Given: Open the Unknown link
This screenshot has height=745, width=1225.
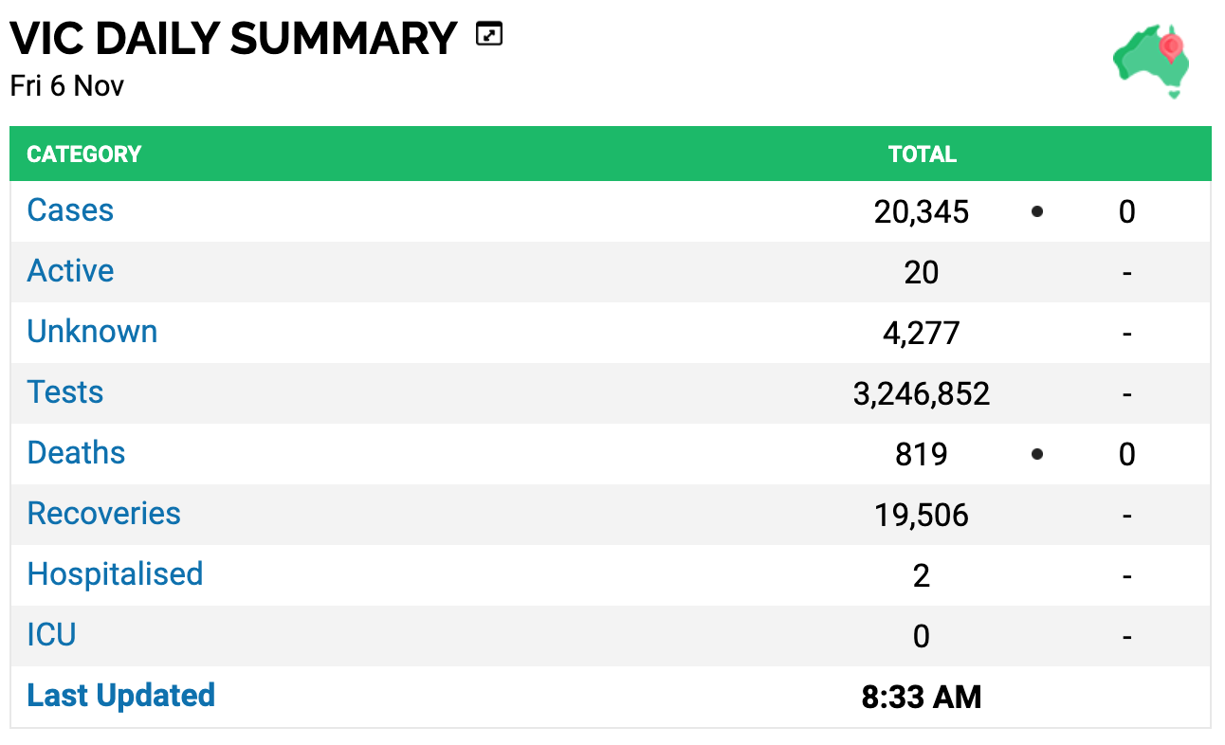Looking at the screenshot, I should [92, 332].
